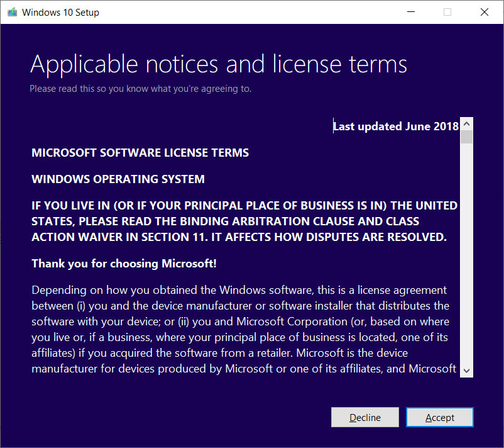Click the scrollbar track below the thumb
Screen dimensions: 504x448
coord(467,254)
